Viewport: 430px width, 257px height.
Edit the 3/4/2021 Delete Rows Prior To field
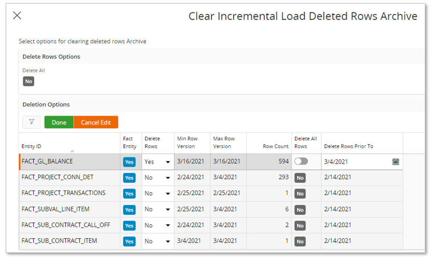[x=356, y=162]
